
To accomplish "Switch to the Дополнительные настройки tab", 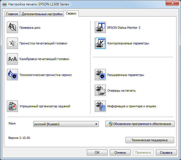I will 42,14.
